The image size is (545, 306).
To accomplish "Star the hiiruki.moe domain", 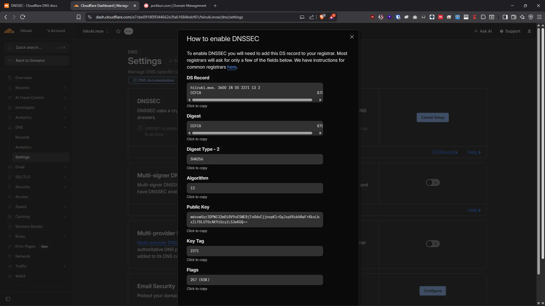I will tap(118, 31).
